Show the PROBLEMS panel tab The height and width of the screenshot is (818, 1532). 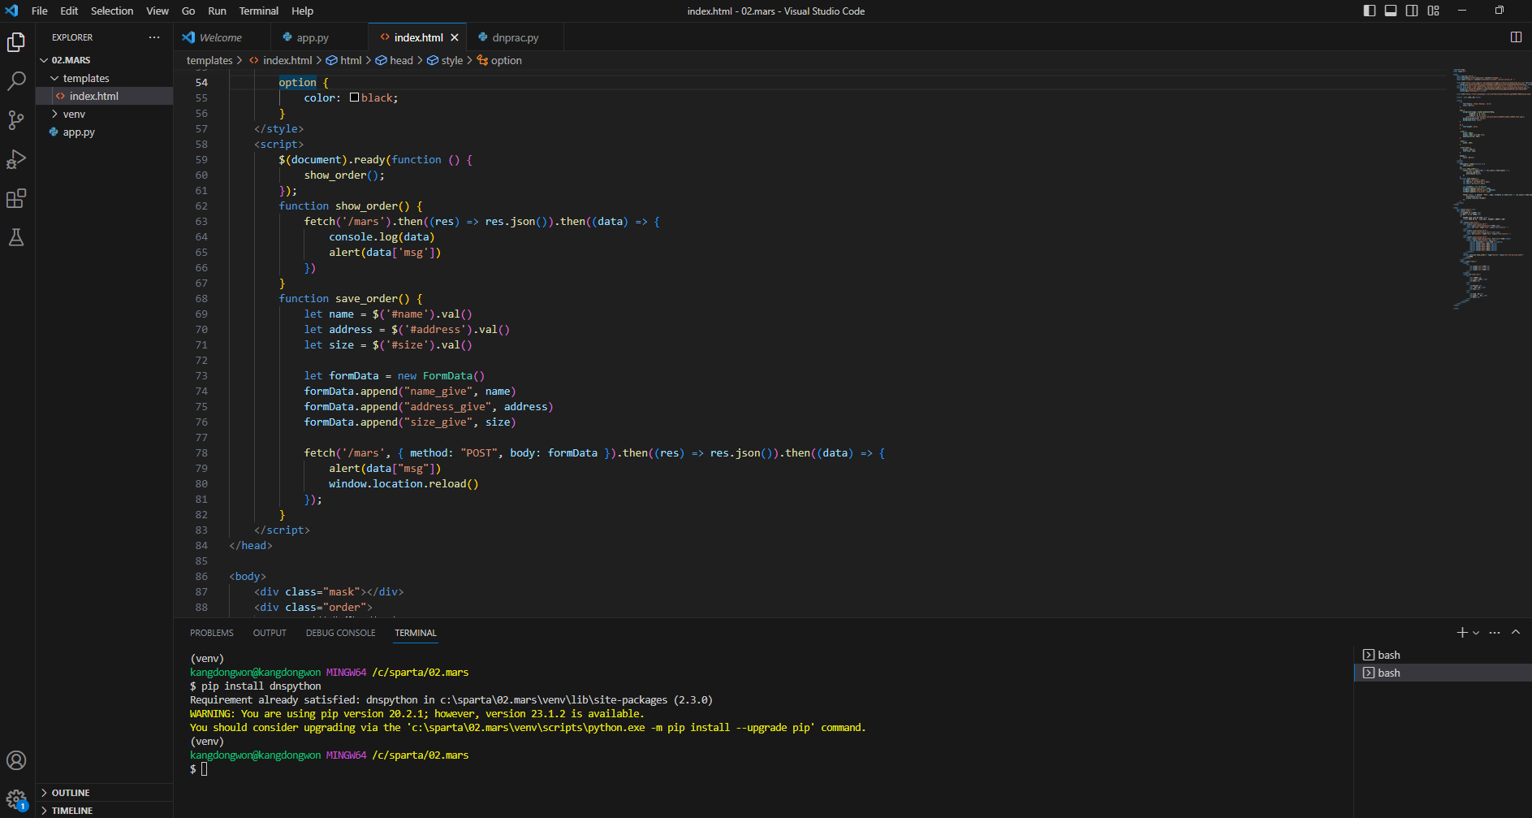[x=212, y=633]
